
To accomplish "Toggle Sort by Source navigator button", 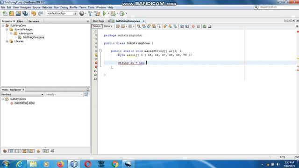I will [x=52, y=151].
